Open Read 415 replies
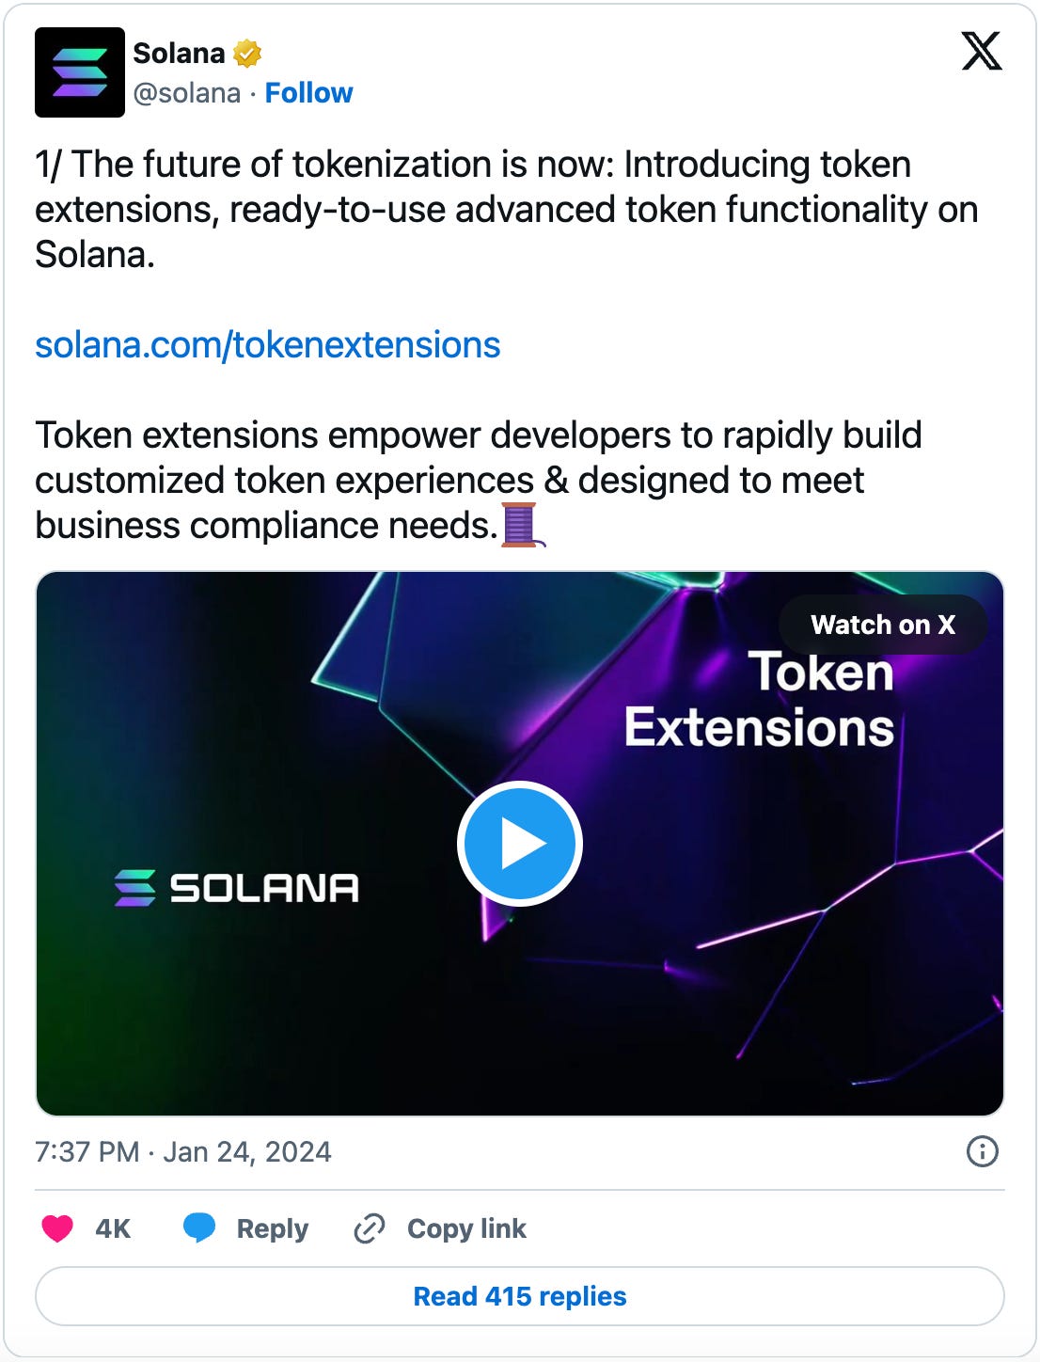This screenshot has height=1362, width=1040. pyautogui.click(x=519, y=1295)
